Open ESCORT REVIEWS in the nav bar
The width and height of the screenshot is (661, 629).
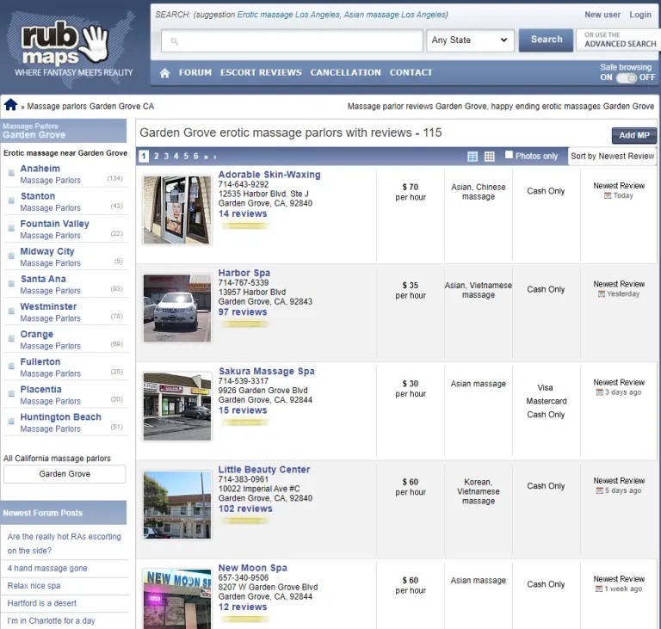(261, 72)
